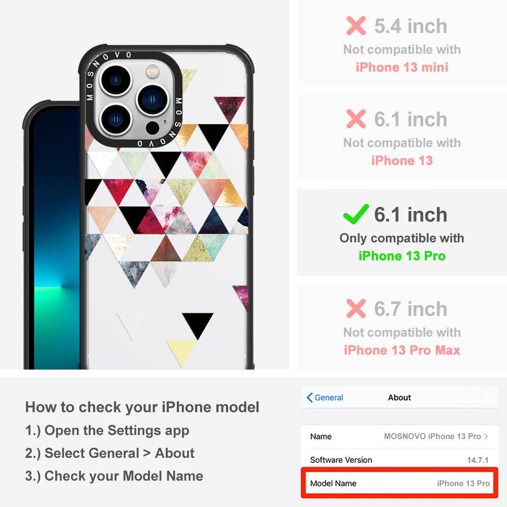The image size is (507, 507).
Task: Click the green checkmark beside 6.1 inch
Action: (356, 214)
